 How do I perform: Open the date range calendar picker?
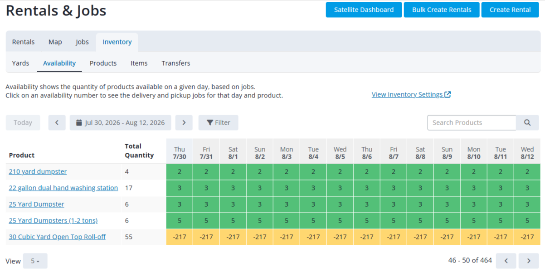pos(121,122)
